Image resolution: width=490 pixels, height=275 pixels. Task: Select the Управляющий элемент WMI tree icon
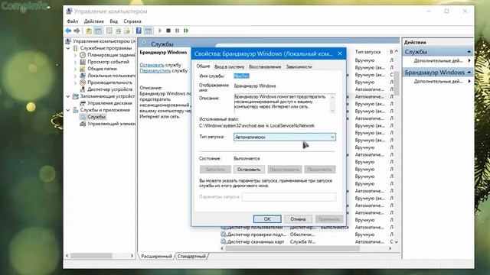(83, 124)
